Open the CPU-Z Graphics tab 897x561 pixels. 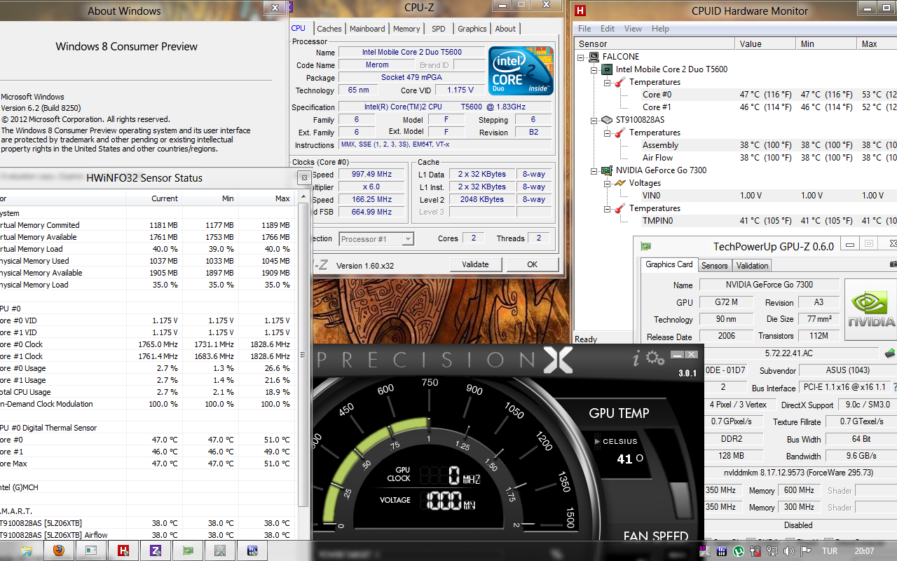[x=472, y=29]
